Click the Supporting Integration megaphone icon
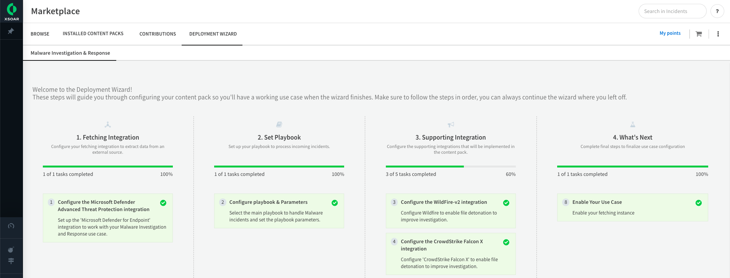This screenshot has width=730, height=278. (451, 125)
